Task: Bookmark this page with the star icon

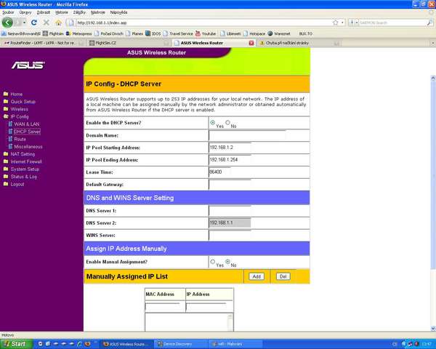Action: pos(336,23)
